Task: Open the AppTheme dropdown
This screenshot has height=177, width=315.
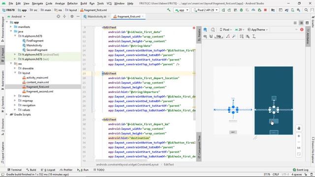Action: 257,29
